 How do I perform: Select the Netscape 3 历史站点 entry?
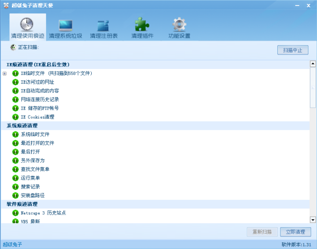pos(43,213)
